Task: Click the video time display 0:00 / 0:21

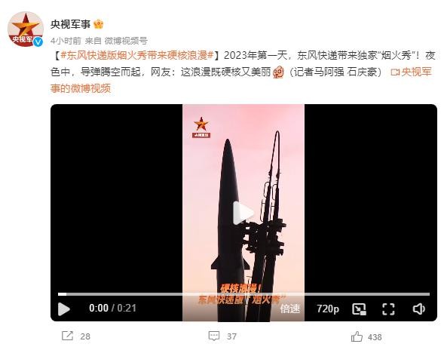Action: point(112,309)
